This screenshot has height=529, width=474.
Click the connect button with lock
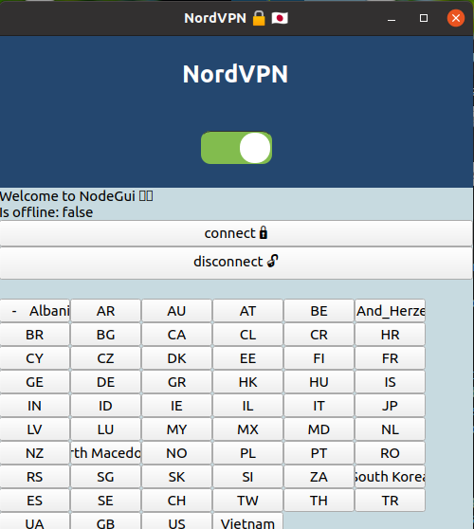[x=236, y=233]
